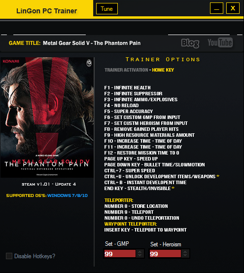Minimize the trainer window
The image size is (244, 273).
pyautogui.click(x=216, y=8)
